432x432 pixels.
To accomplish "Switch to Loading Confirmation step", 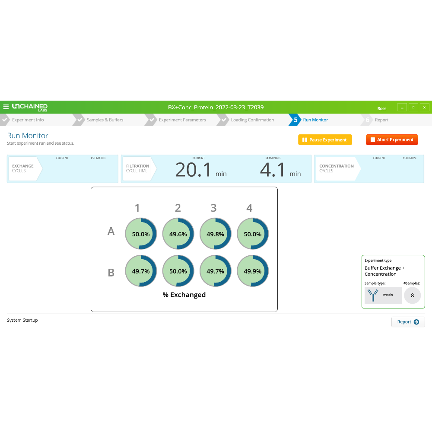I will (x=252, y=120).
